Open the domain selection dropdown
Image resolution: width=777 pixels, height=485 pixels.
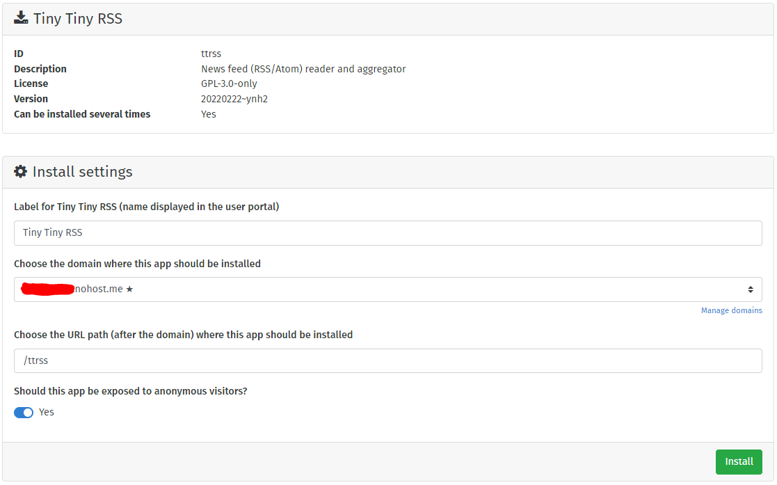click(x=387, y=289)
